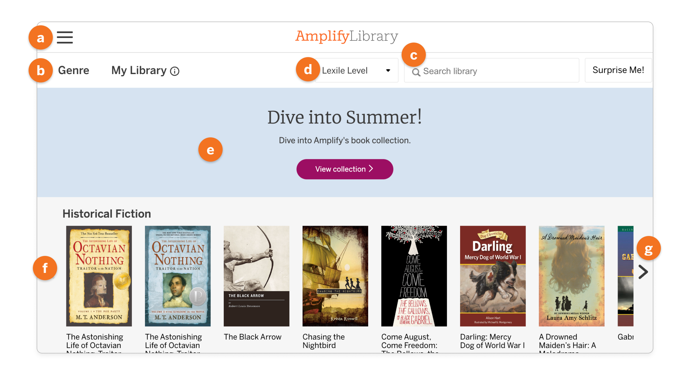The image size is (690, 375).
Task: Go to My Library
Action: (139, 70)
